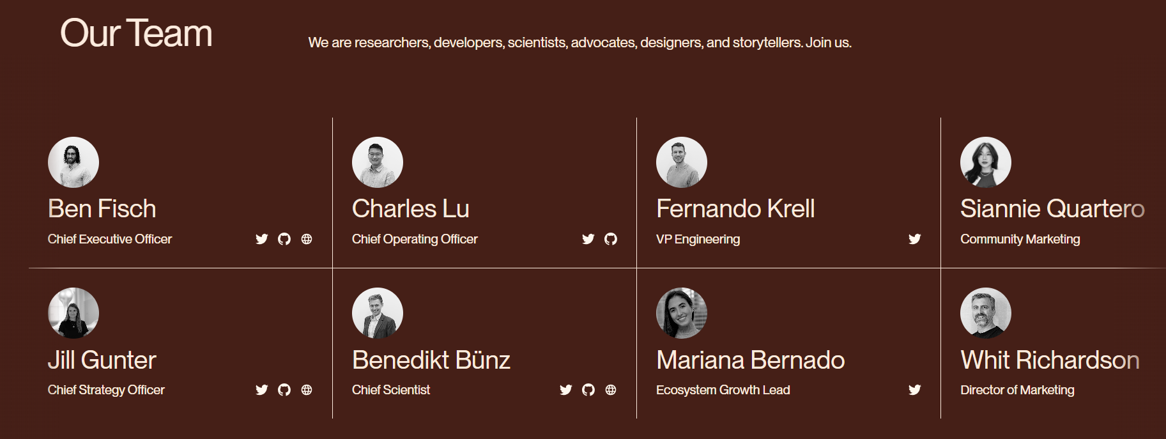Visit Benedikt Bünz's website globe icon

pyautogui.click(x=611, y=390)
